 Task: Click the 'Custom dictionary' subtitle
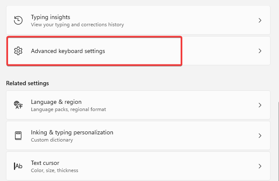52,140
